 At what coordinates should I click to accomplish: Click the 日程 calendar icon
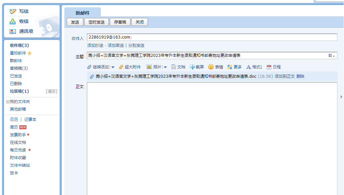click(x=269, y=67)
